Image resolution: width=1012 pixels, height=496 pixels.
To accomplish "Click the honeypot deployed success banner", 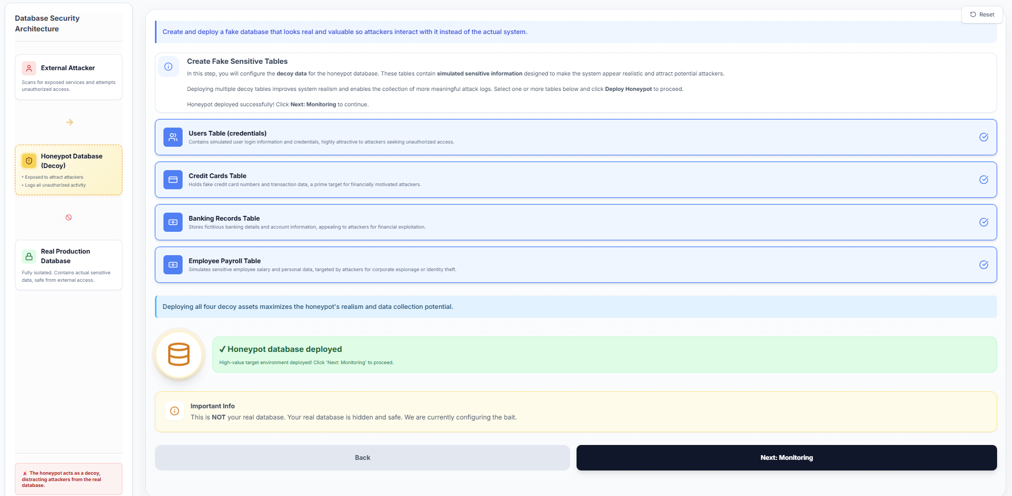I will (604, 354).
